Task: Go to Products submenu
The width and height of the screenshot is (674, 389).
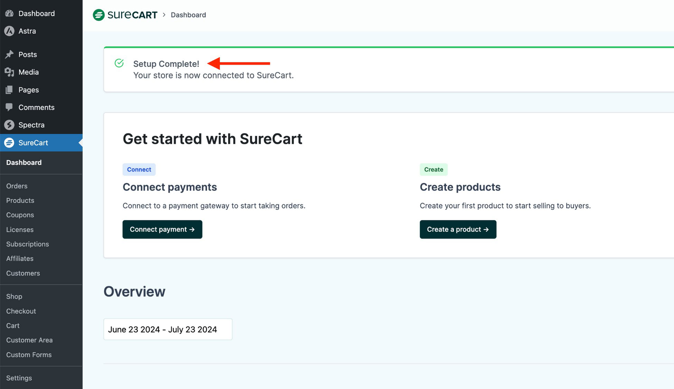Action: (x=20, y=201)
